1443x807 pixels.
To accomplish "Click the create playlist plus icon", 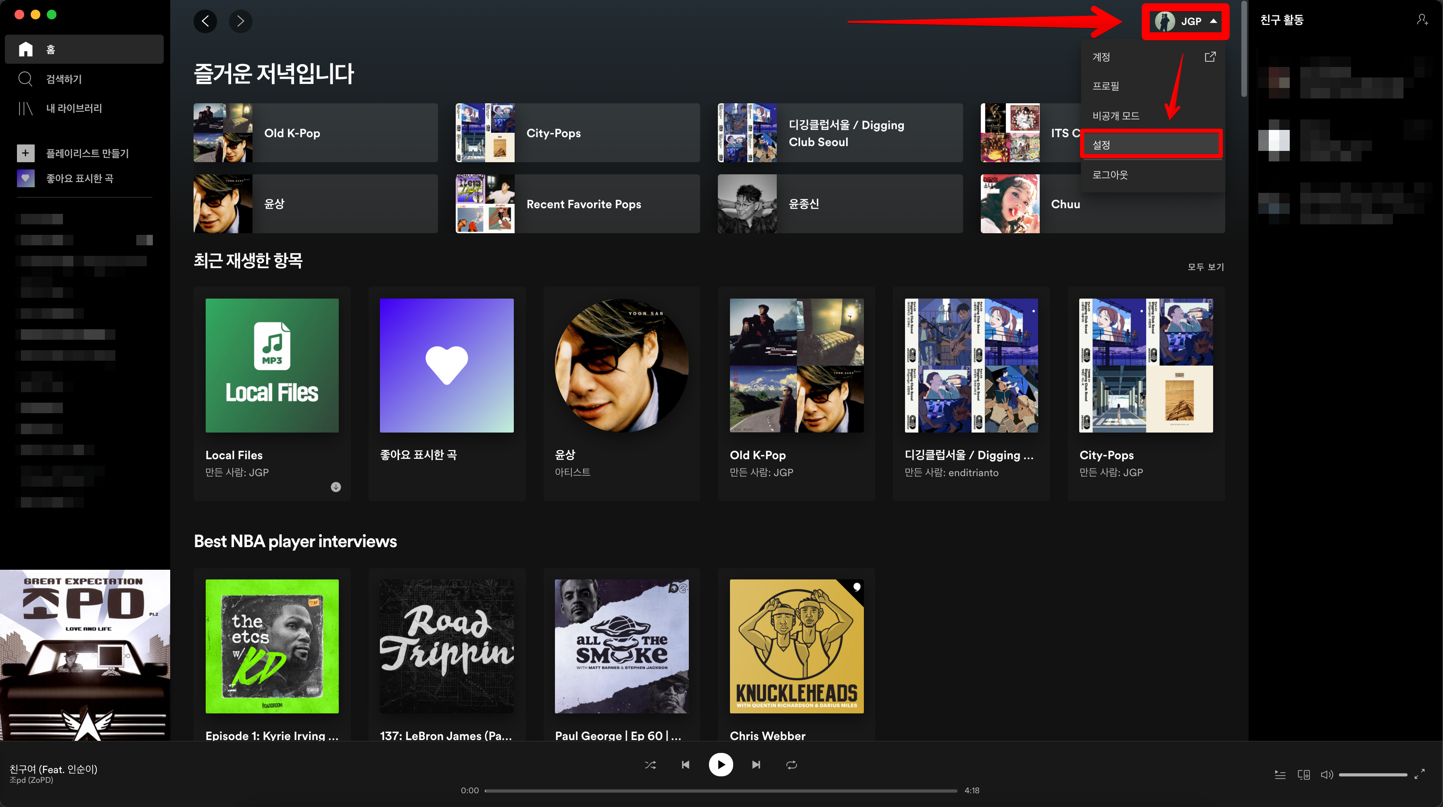I will (25, 153).
